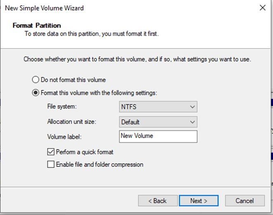Enable file and folder compression checkbox
273x215 pixels.
51,164
